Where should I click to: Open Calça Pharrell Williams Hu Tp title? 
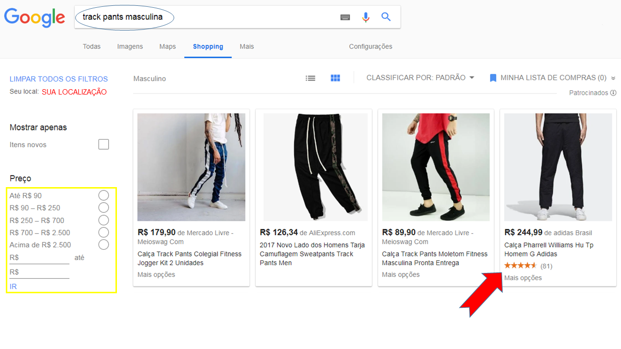tap(549, 250)
